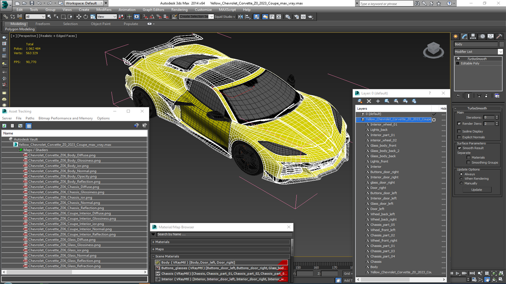The height and width of the screenshot is (284, 506).
Task: Click the Unlink Selection icon
Action: point(12,17)
